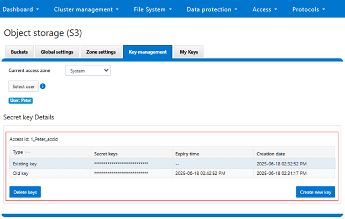The width and height of the screenshot is (345, 219).
Task: Select the Old key table row
Action: 172,173
